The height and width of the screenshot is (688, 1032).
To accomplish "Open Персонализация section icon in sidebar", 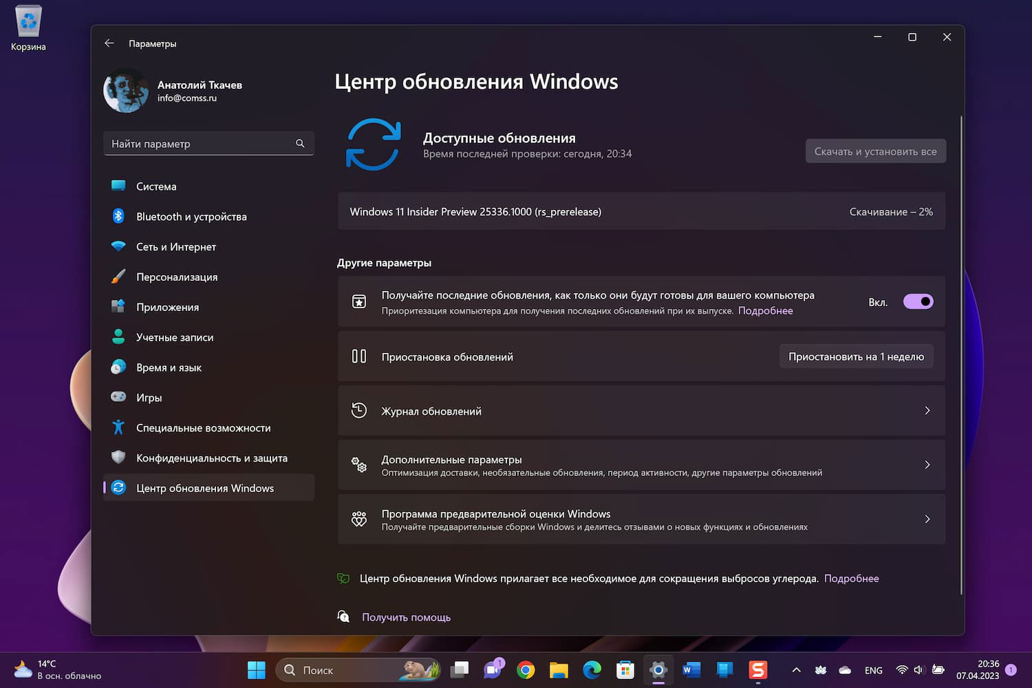I will (x=118, y=277).
